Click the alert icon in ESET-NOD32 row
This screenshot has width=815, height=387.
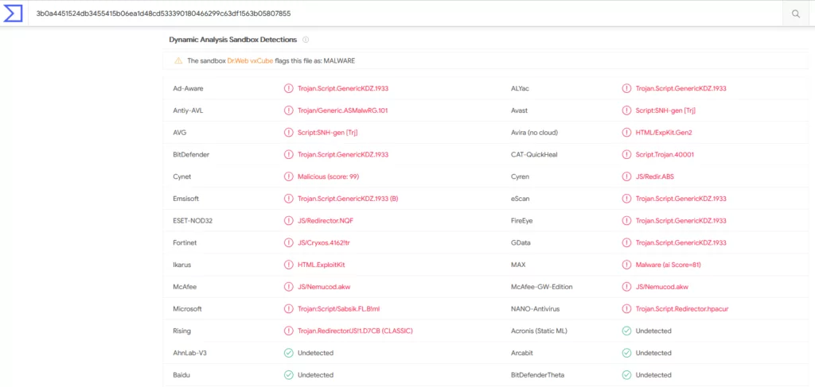pos(288,220)
